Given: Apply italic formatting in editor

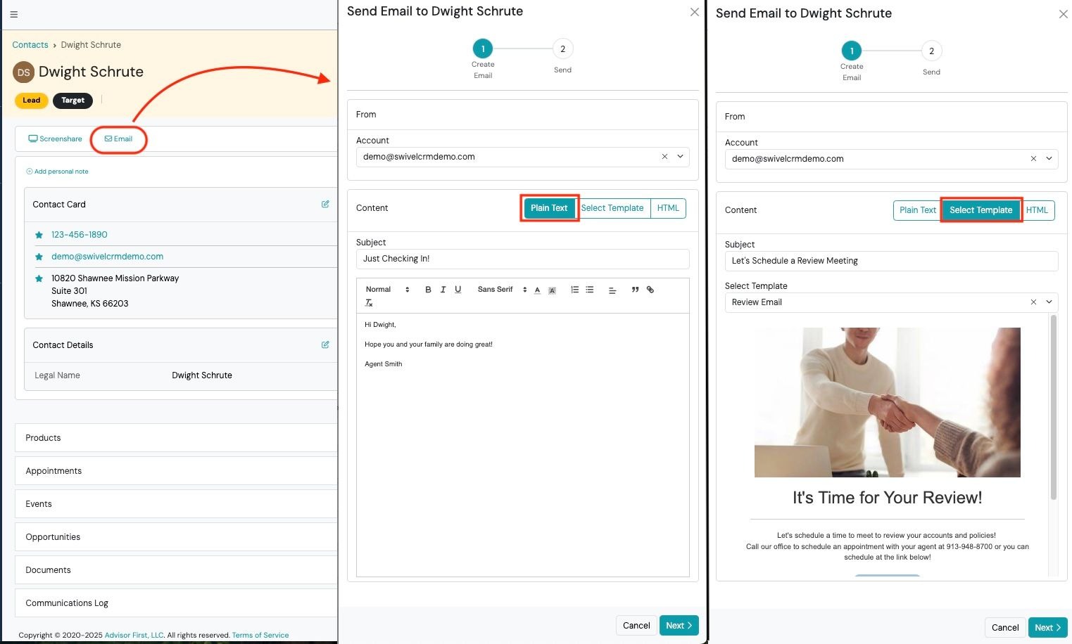Looking at the screenshot, I should [443, 290].
